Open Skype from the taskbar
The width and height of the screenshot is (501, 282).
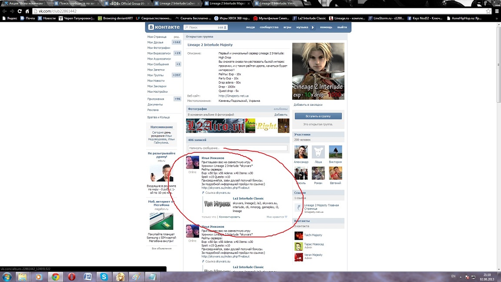pyautogui.click(x=104, y=277)
